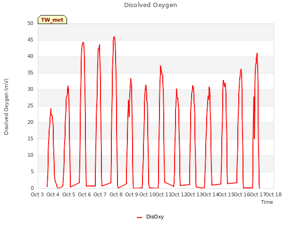
Task: Click the x-axis date Oct 4
Action: (53, 194)
